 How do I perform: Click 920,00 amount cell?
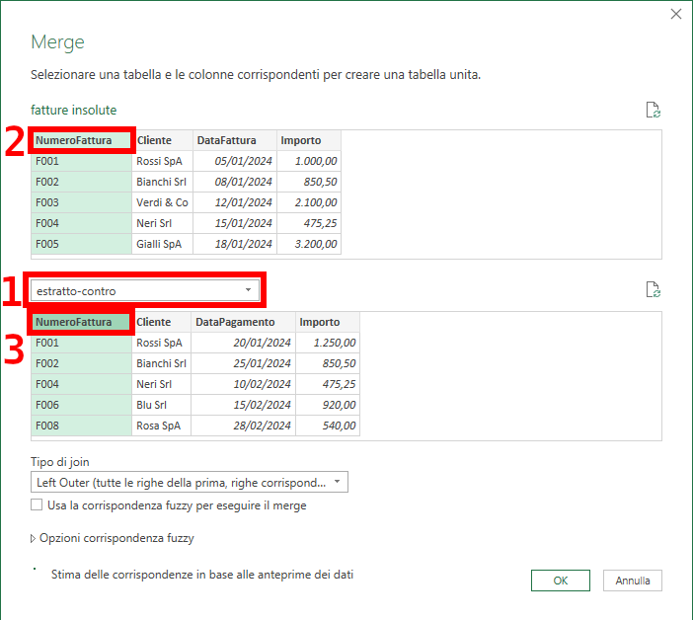pos(328,405)
